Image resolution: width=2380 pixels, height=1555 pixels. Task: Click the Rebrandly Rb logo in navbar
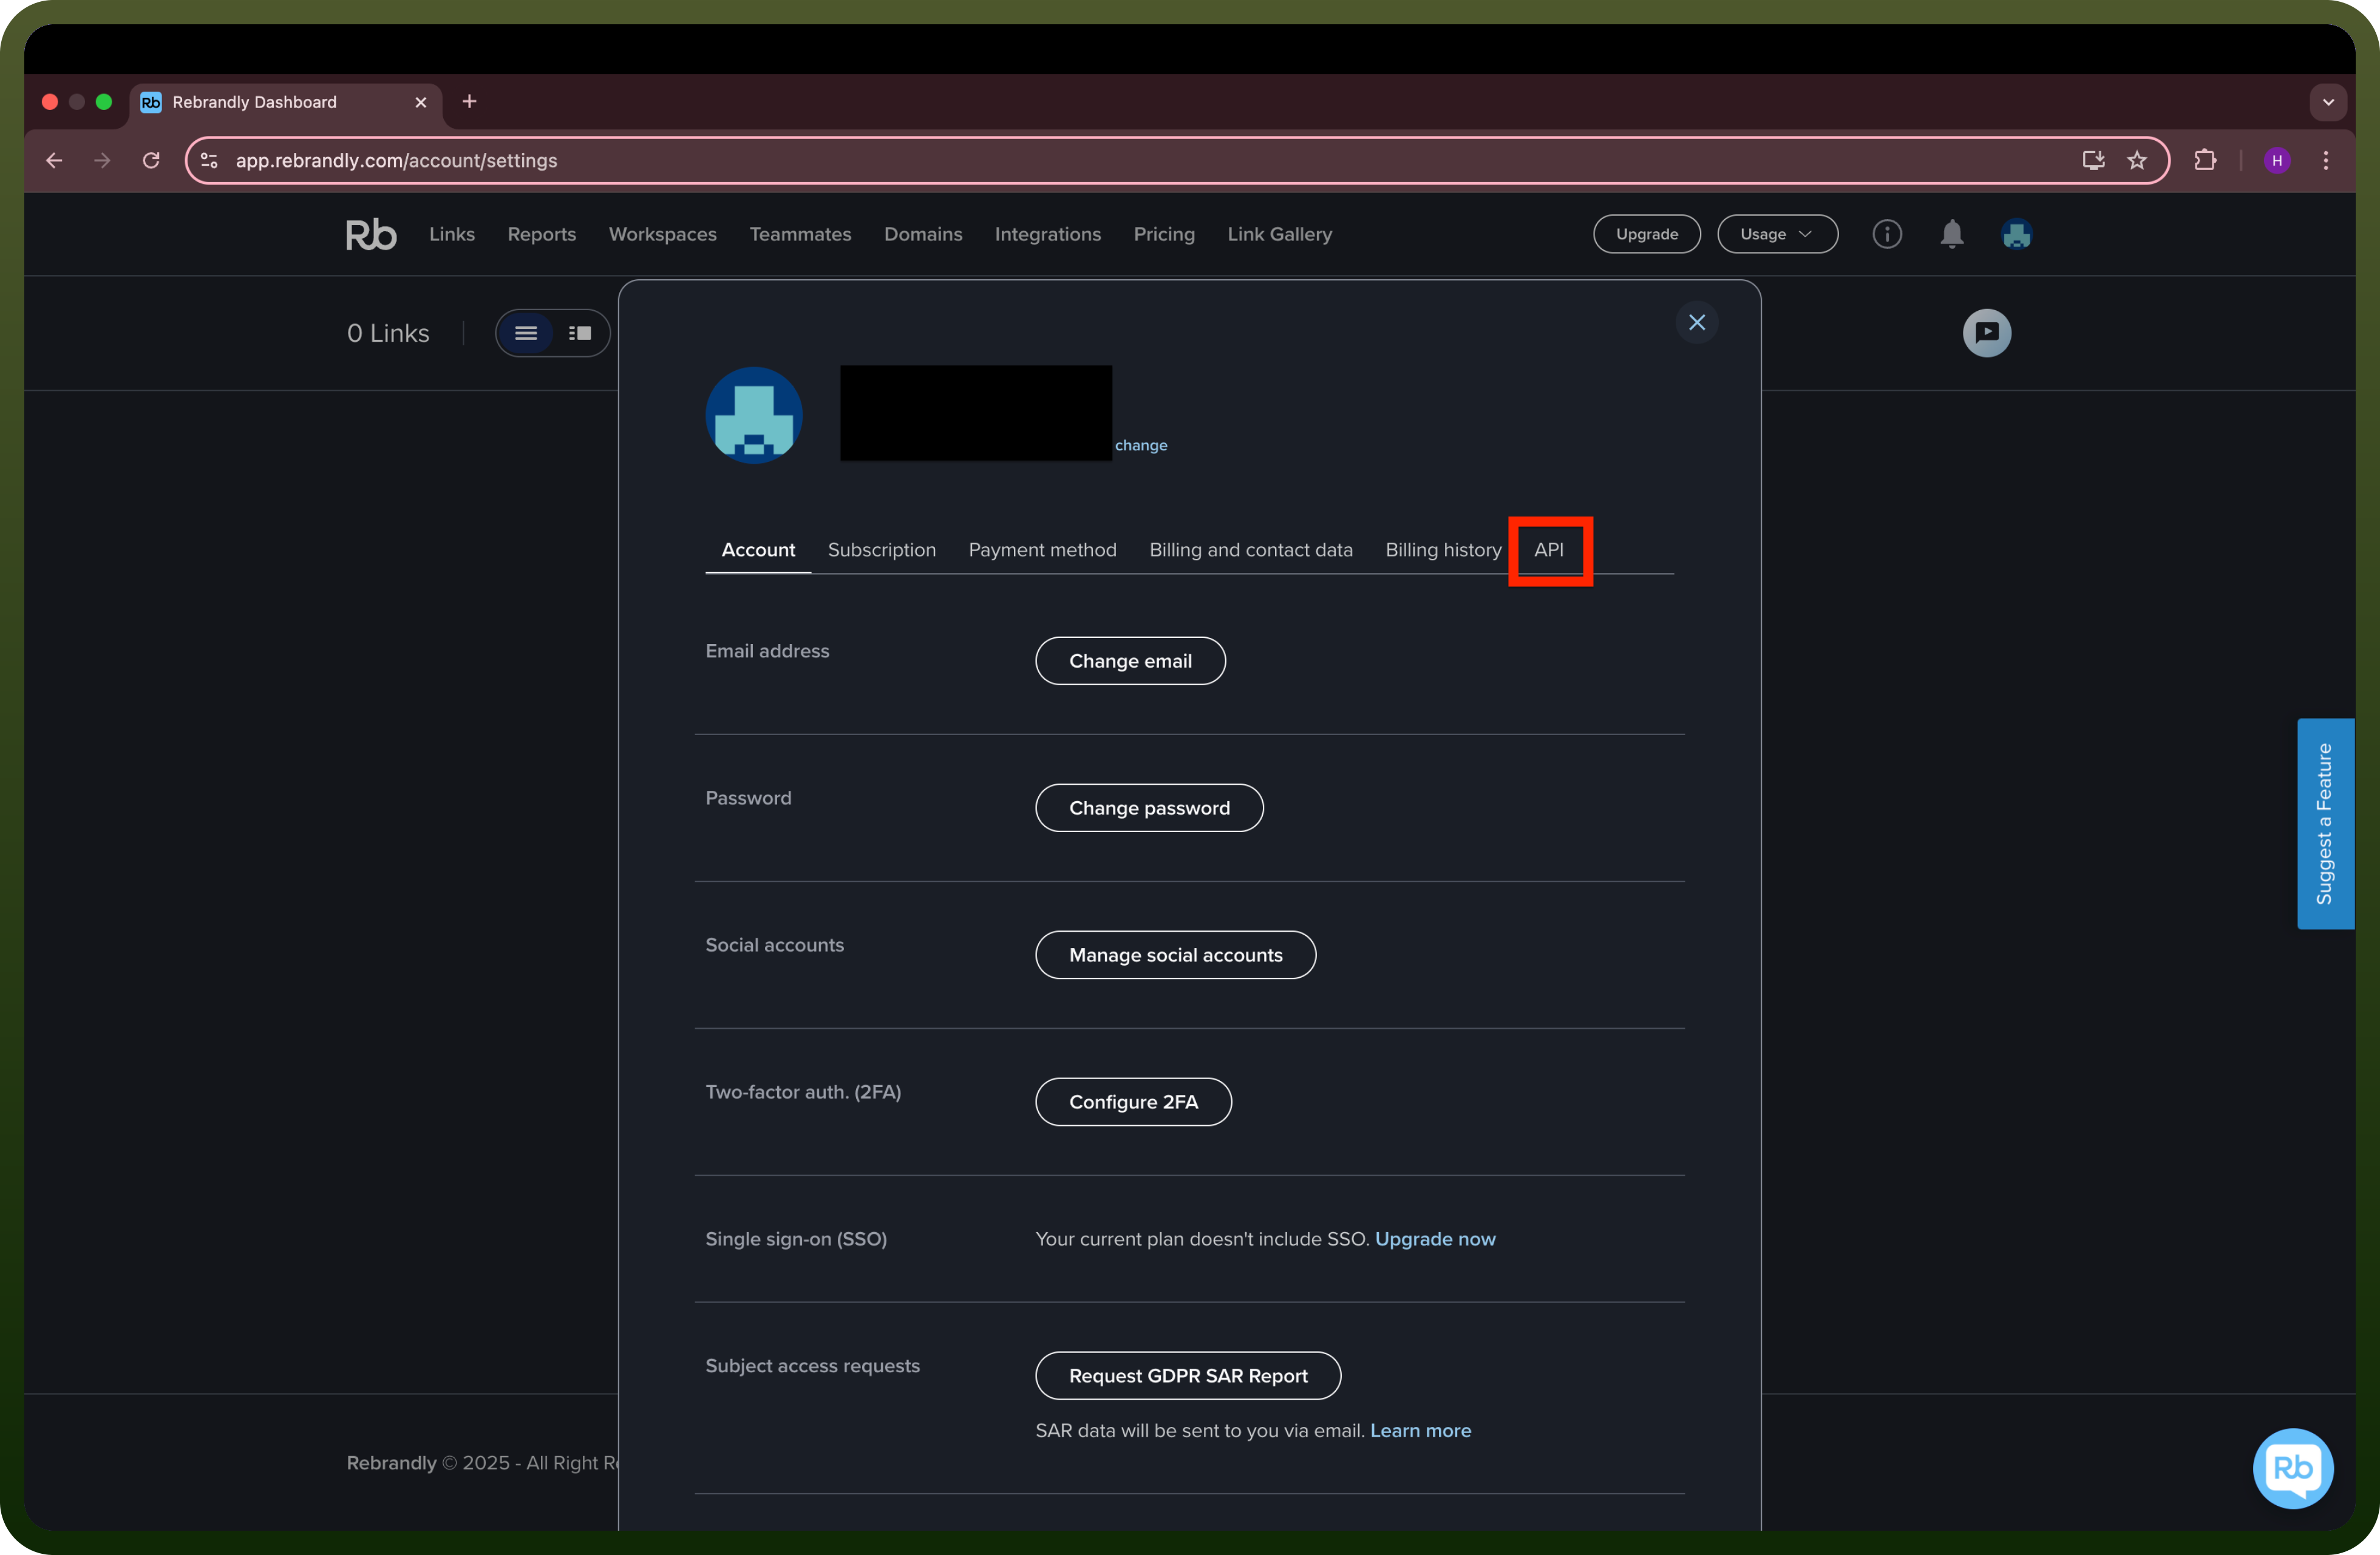click(371, 234)
